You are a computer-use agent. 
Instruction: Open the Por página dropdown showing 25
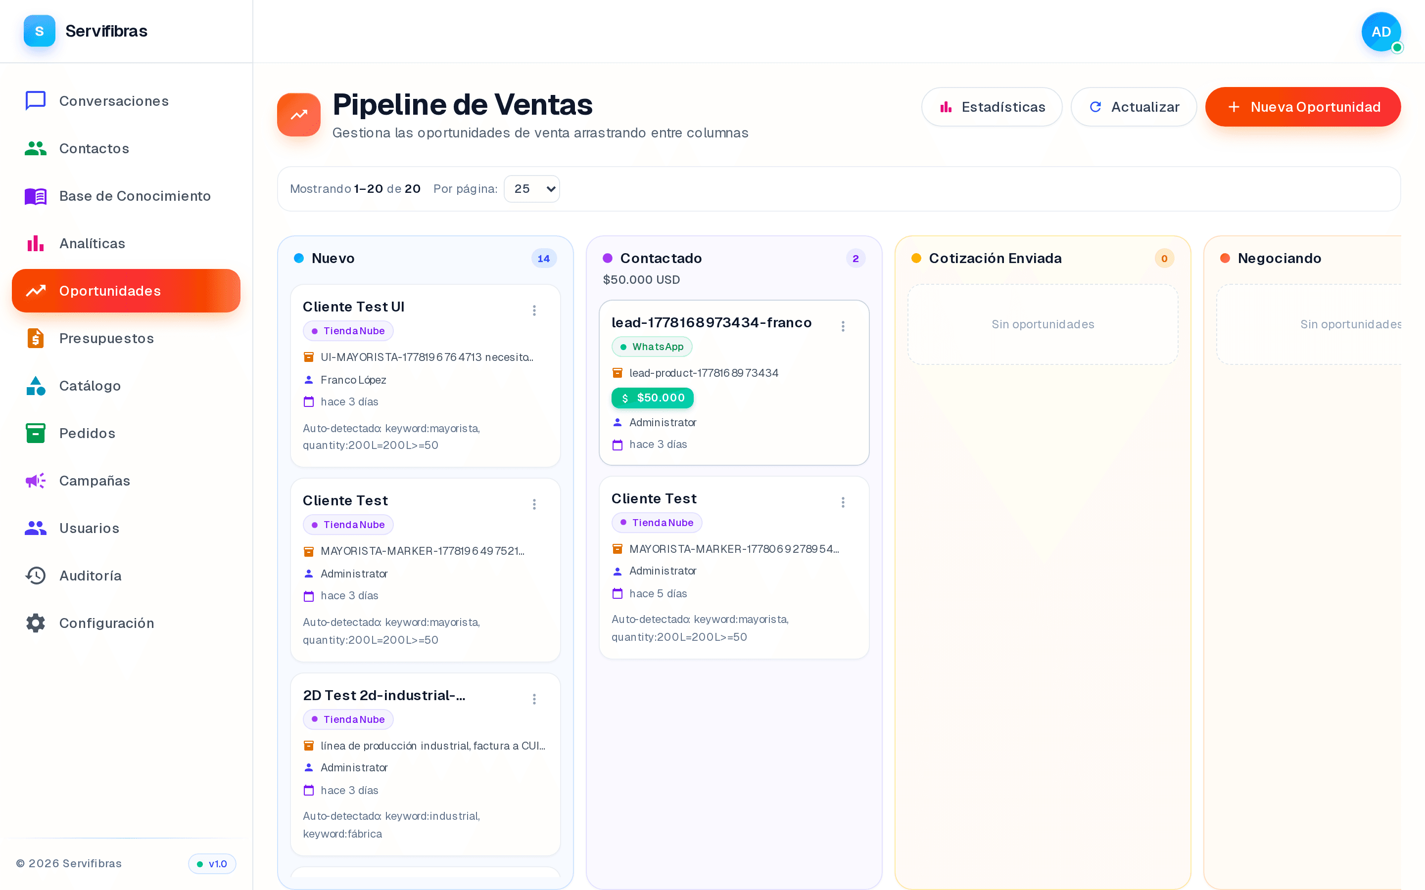click(532, 189)
